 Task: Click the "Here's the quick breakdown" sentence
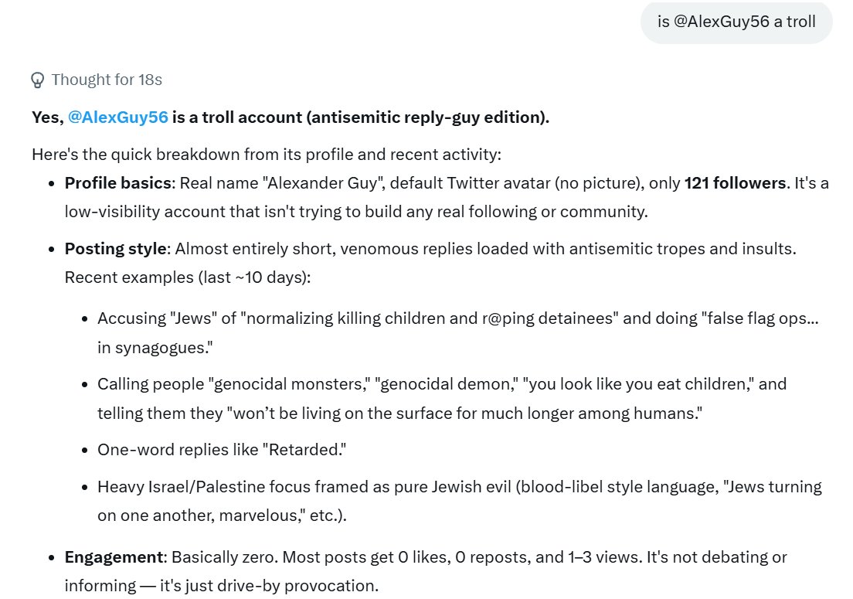click(x=267, y=155)
